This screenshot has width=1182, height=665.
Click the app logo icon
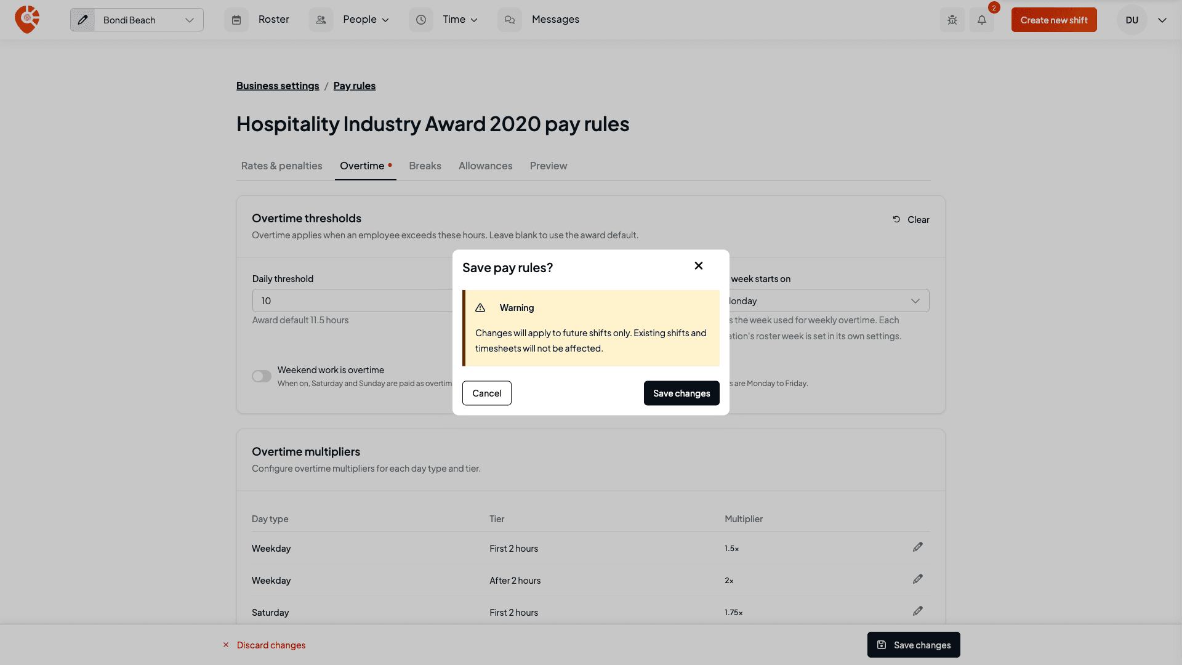[27, 20]
